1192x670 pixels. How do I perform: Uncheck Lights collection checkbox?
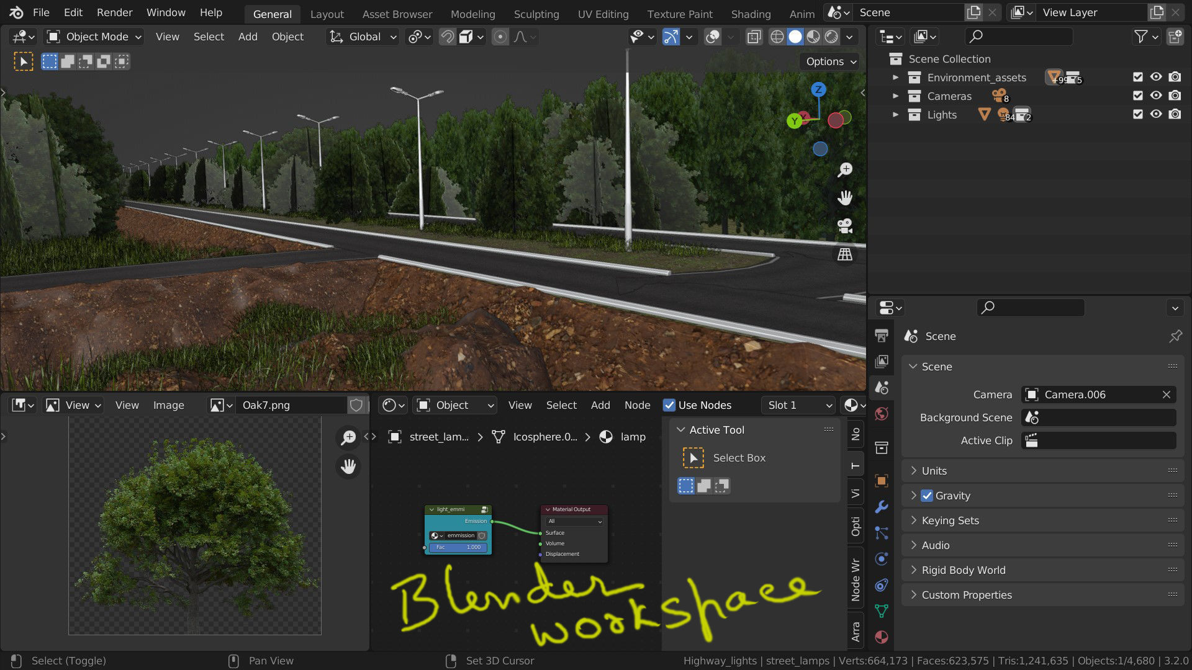tap(1137, 115)
